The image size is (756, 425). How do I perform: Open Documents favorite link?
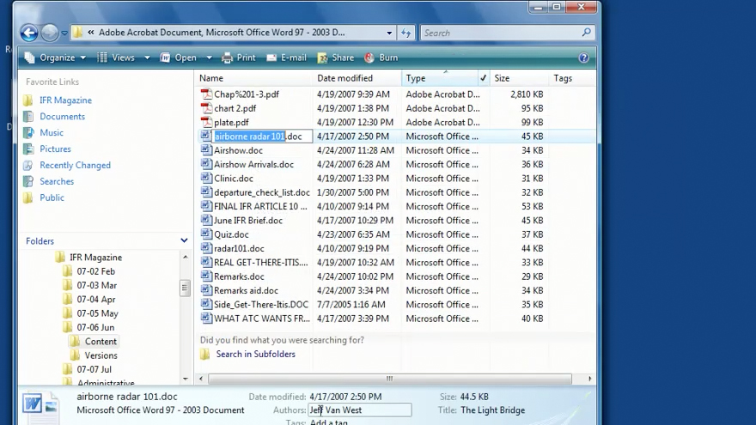pyautogui.click(x=62, y=116)
